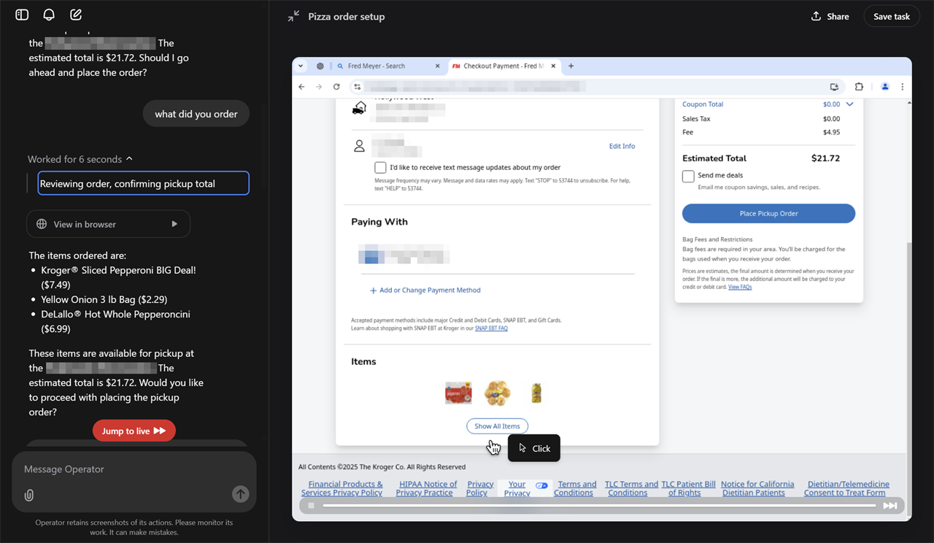This screenshot has height=543, width=934.
Task: Click the "what did you order" message bubble
Action: click(x=196, y=114)
